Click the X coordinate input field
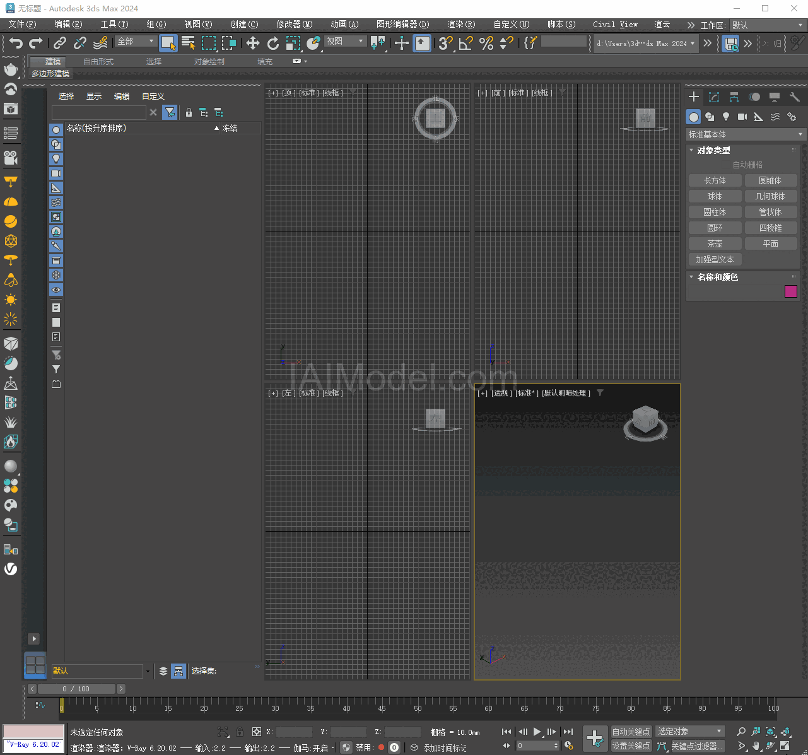 click(294, 732)
